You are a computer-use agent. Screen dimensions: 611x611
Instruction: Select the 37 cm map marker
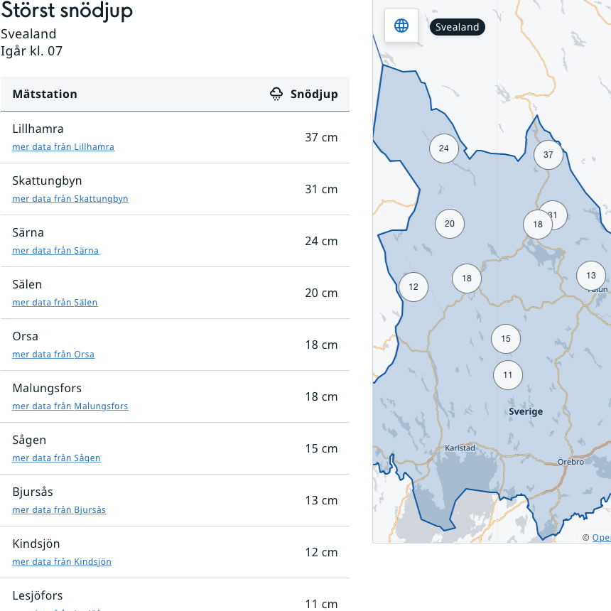coord(548,155)
